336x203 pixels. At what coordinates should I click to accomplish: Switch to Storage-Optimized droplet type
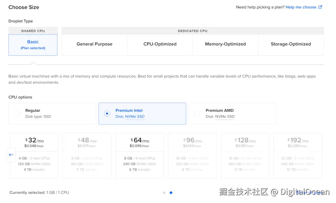tap(291, 44)
